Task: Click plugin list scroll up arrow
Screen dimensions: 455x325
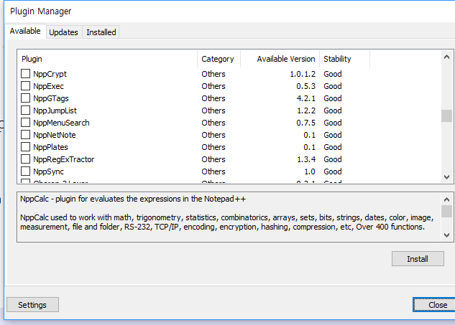Action: 446,57
